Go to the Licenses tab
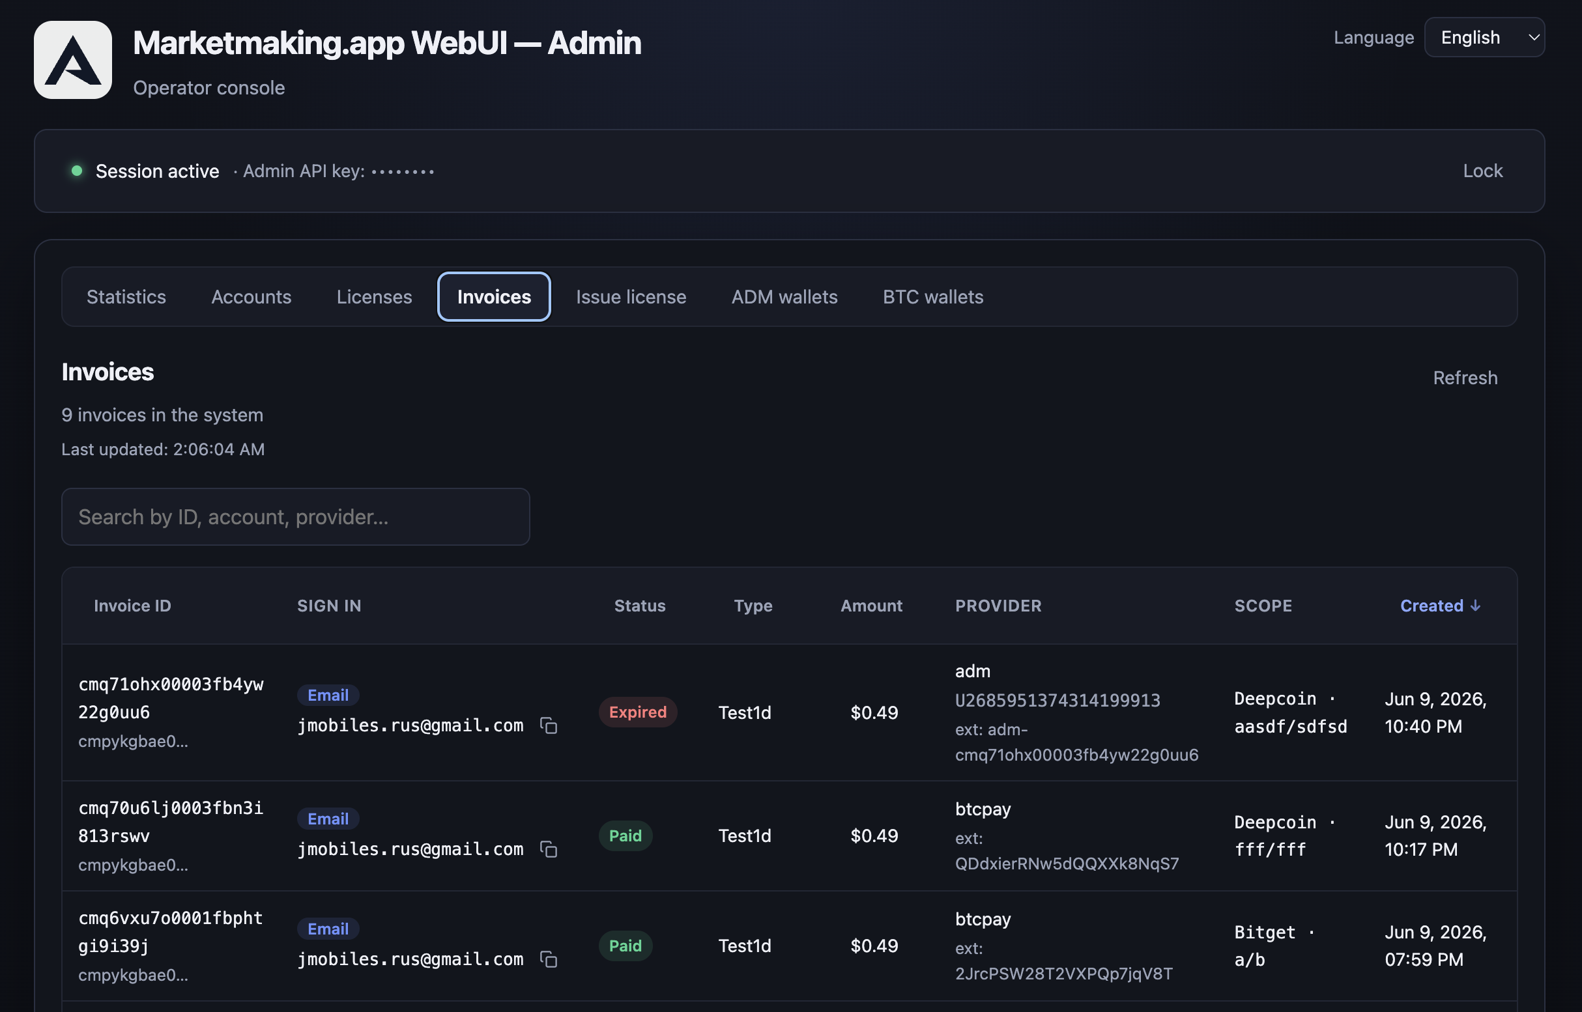Viewport: 1582px width, 1012px height. tap(374, 297)
